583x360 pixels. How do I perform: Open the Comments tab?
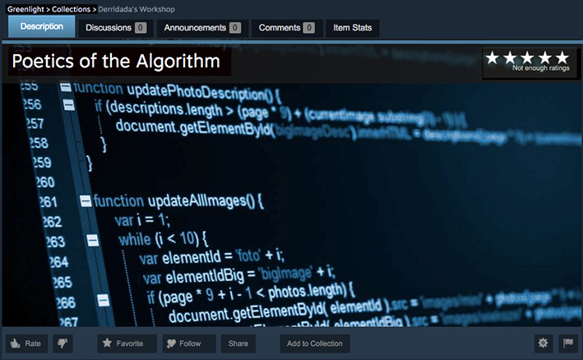coord(287,28)
